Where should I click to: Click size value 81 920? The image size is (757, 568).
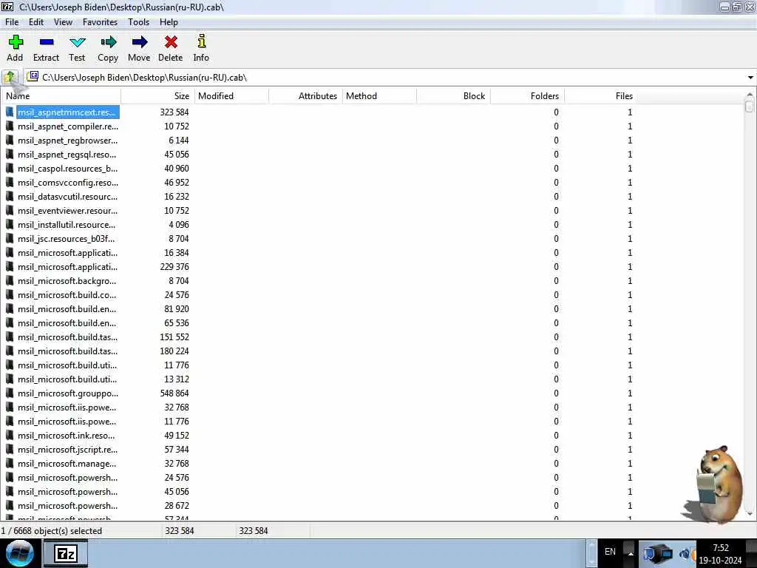(x=177, y=308)
